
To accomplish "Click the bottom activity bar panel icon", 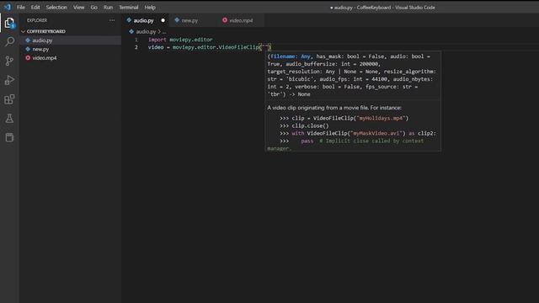I will tap(9, 137).
